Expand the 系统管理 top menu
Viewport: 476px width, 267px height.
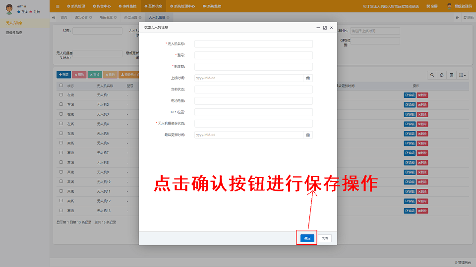click(75, 6)
